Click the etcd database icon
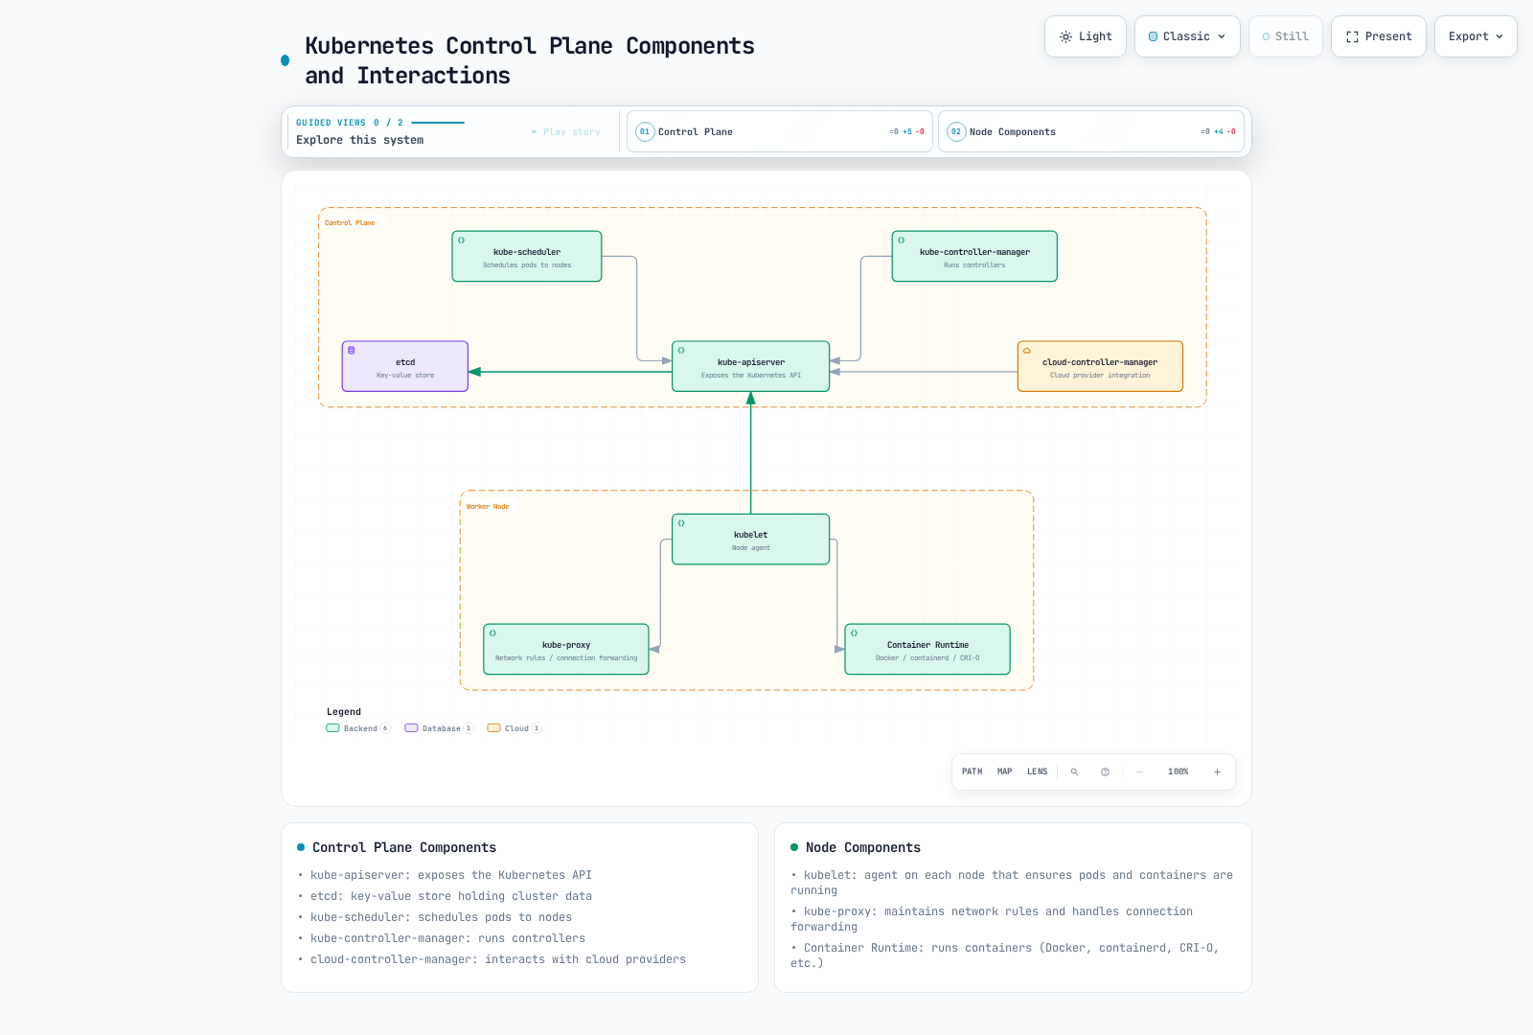This screenshot has height=1035, width=1533. 352,351
